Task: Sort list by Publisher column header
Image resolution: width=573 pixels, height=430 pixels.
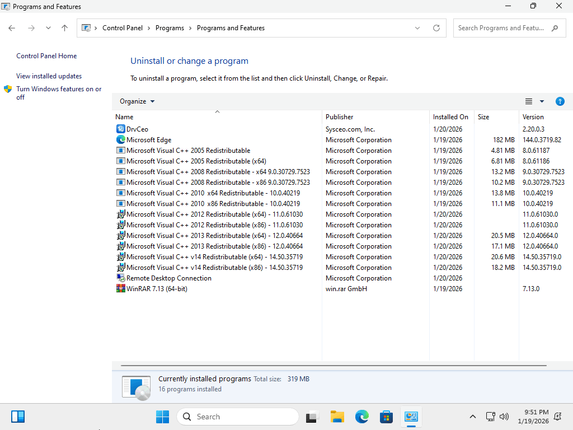Action: pos(340,117)
